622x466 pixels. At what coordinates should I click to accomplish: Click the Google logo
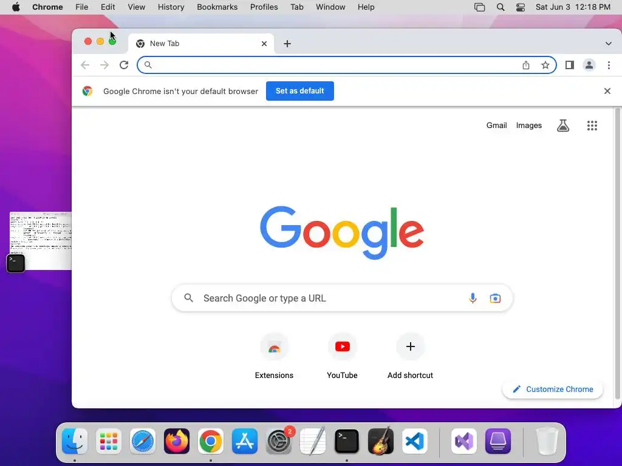(x=341, y=232)
